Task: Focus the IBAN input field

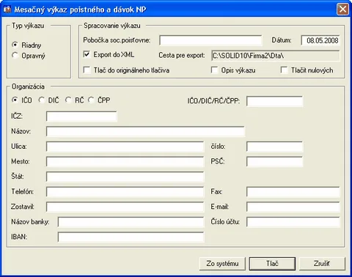Action: click(x=131, y=237)
